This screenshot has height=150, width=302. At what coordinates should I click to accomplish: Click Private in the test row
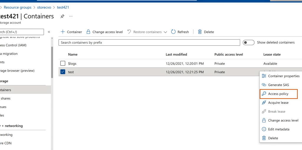pos(219,72)
